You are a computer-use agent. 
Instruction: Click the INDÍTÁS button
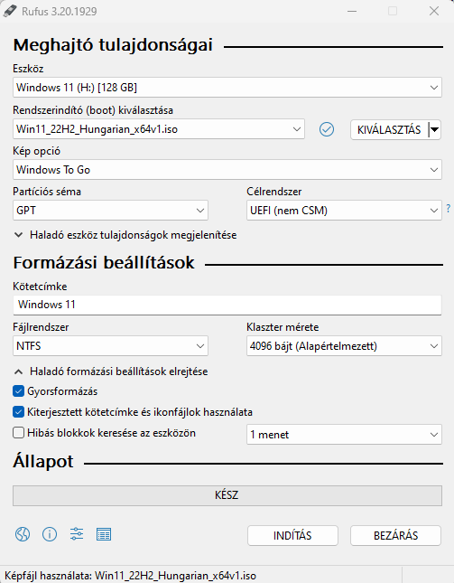click(x=292, y=536)
